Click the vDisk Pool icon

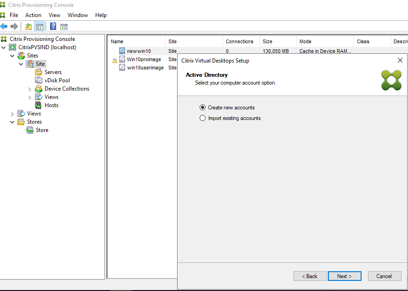pyautogui.click(x=39, y=80)
